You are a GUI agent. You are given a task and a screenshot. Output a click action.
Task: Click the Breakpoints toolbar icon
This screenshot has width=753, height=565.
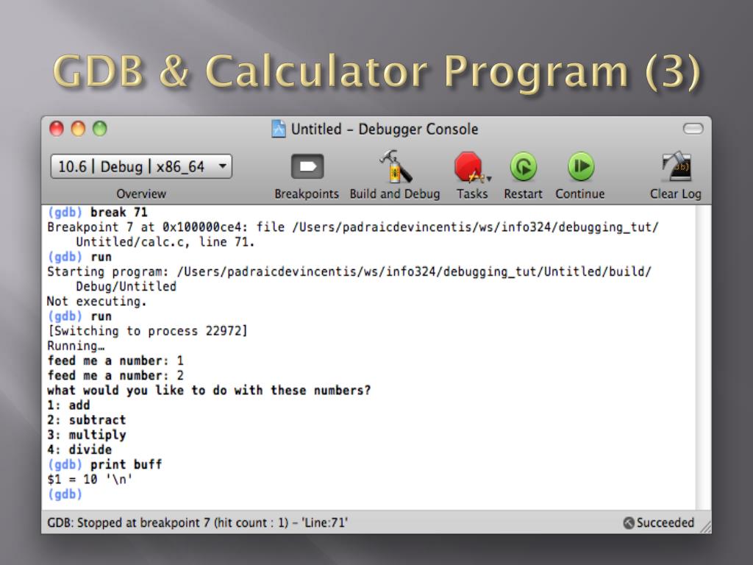(x=307, y=167)
